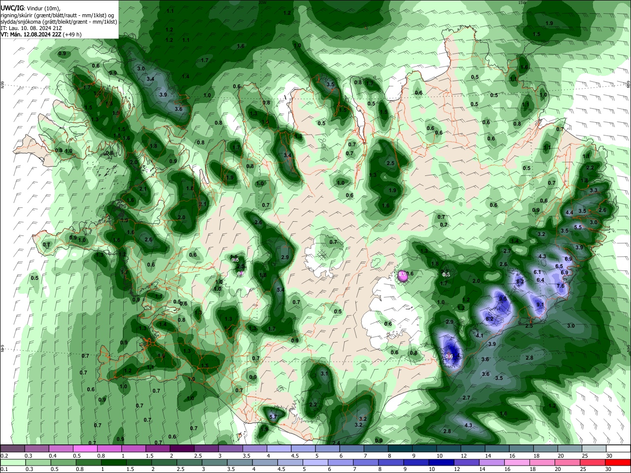Viewport: 631px width, 473px height.
Task: Pick the dull mauve 0.2 snow legend swatch
Action: pos(12,449)
